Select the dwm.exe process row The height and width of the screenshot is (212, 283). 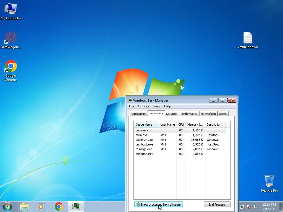[x=180, y=135]
